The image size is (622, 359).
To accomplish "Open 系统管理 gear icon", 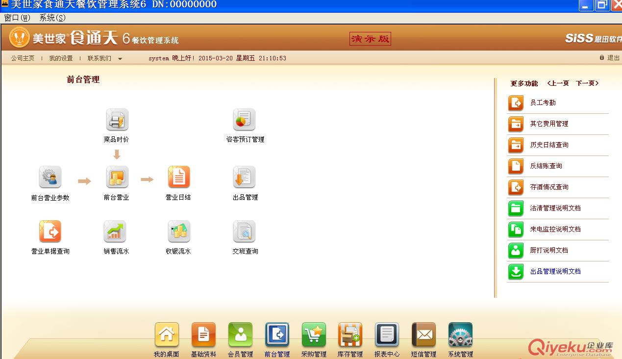I will 460,335.
